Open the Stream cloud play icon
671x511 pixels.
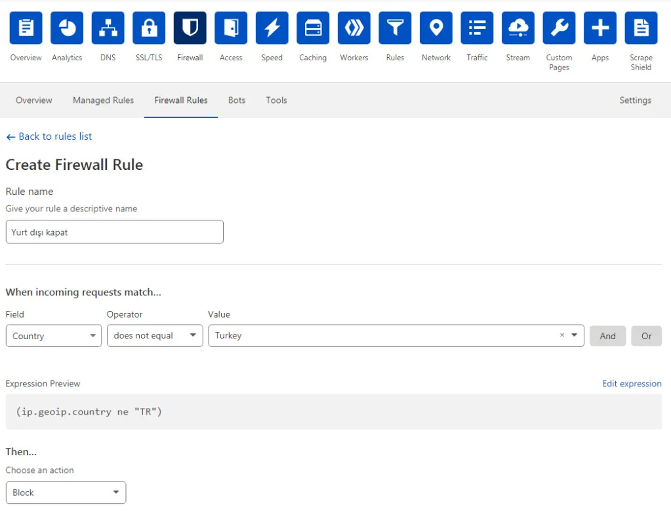pyautogui.click(x=518, y=28)
